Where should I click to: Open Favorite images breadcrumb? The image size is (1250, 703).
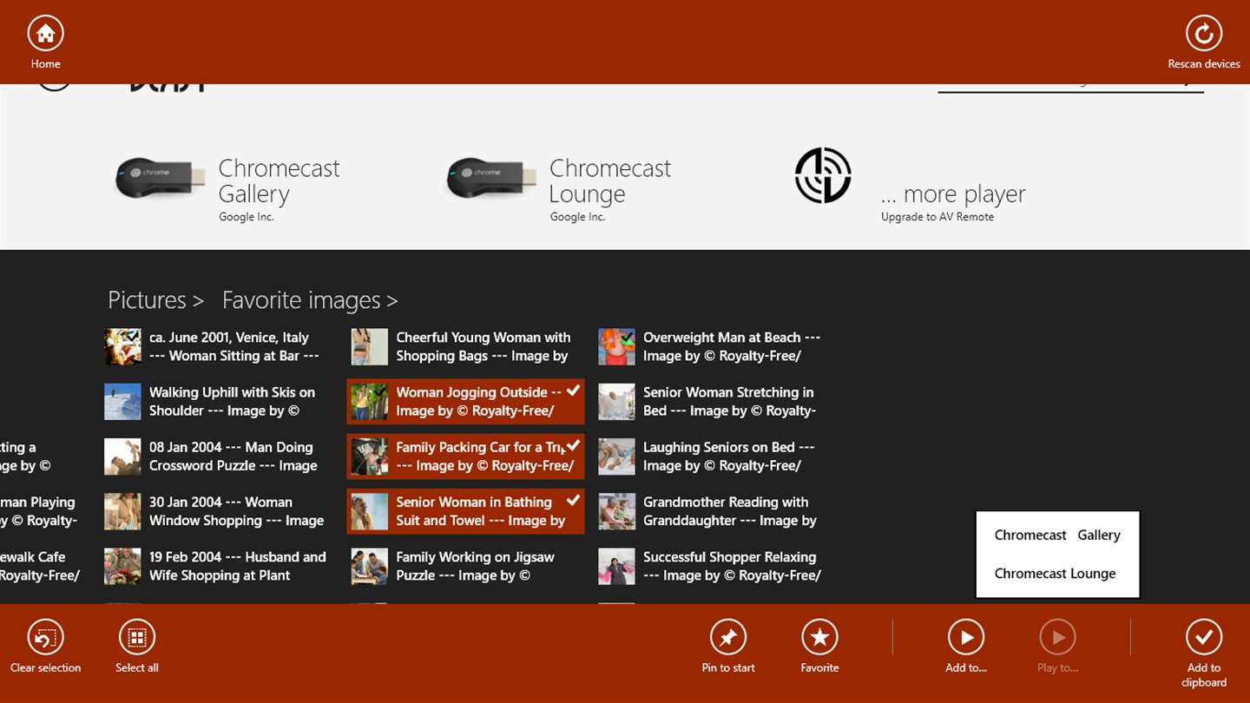pyautogui.click(x=310, y=300)
